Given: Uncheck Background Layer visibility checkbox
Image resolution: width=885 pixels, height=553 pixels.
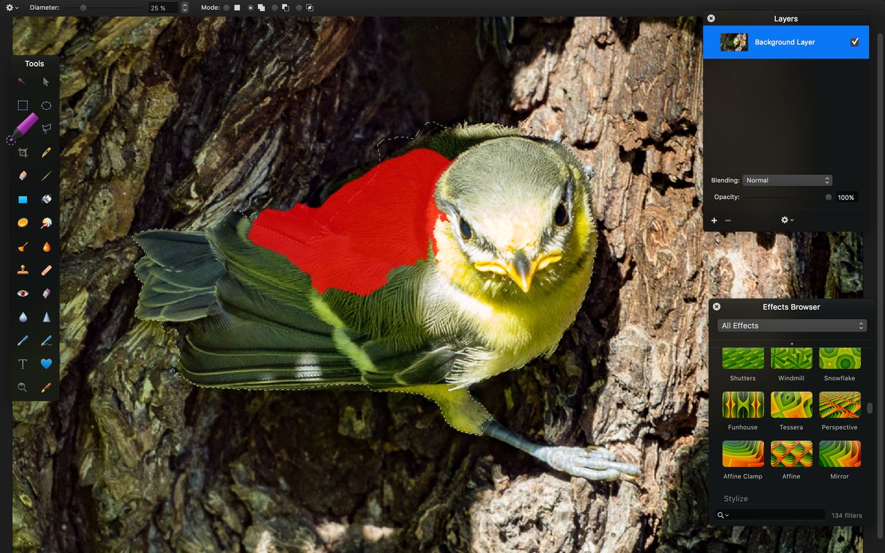Looking at the screenshot, I should pos(855,42).
